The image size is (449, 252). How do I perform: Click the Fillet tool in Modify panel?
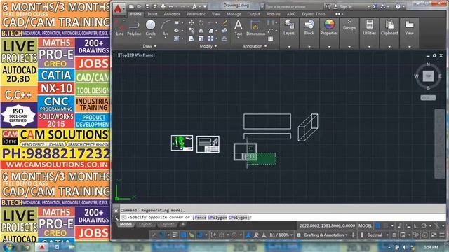click(x=210, y=31)
